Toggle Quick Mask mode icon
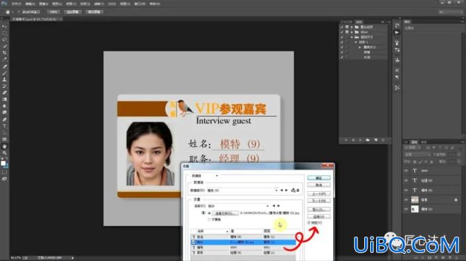This screenshot has width=466, height=261. pos(5,172)
